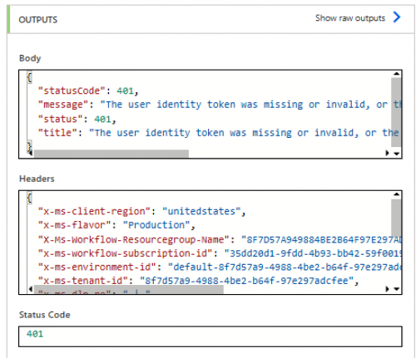Click the "x-ms-client-region" header line
416x358 pixels.
point(141,212)
